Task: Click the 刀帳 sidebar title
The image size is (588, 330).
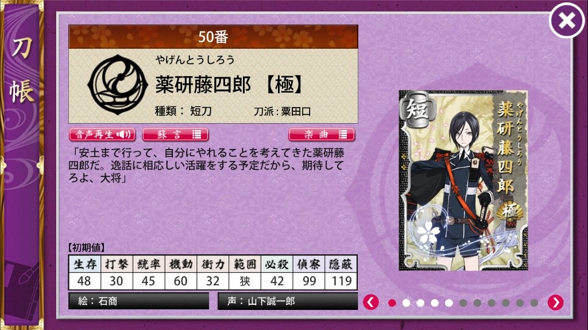Action: (21, 70)
